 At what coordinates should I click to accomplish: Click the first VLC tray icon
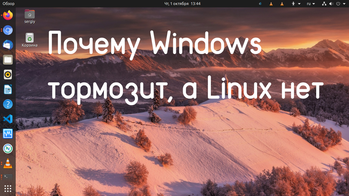pos(271,4)
